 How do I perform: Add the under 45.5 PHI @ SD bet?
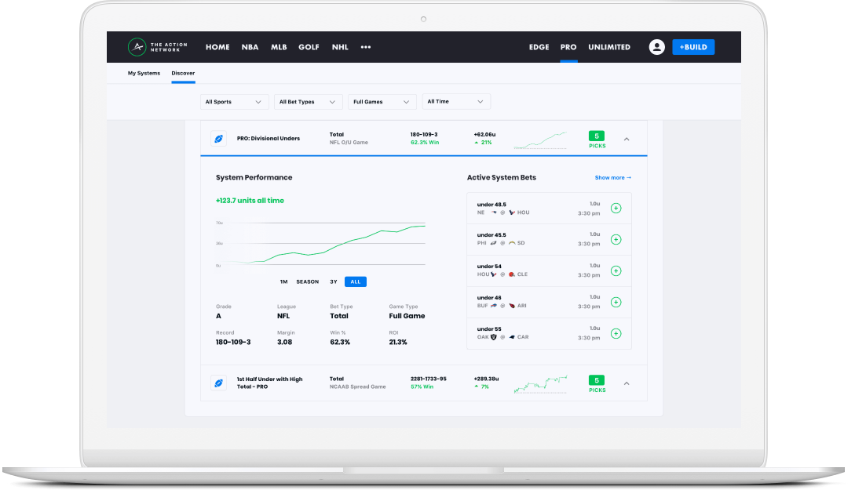click(616, 239)
